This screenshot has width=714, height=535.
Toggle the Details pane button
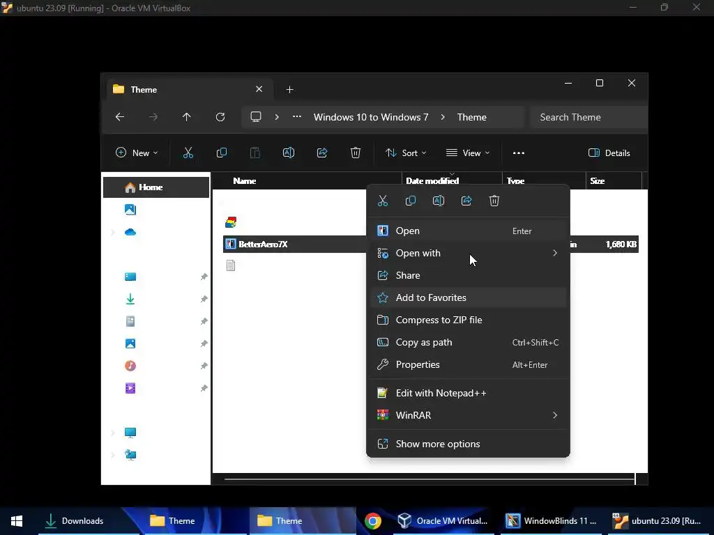609,153
